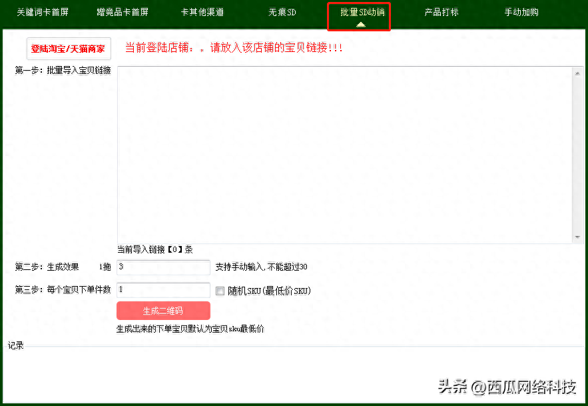The height and width of the screenshot is (406, 588).
Task: Click the label text of 随机SKU option
Action: coord(269,291)
